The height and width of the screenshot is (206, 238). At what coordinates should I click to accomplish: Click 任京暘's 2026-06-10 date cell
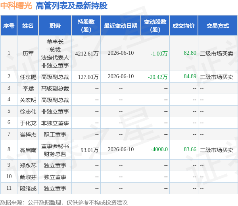click(121, 76)
